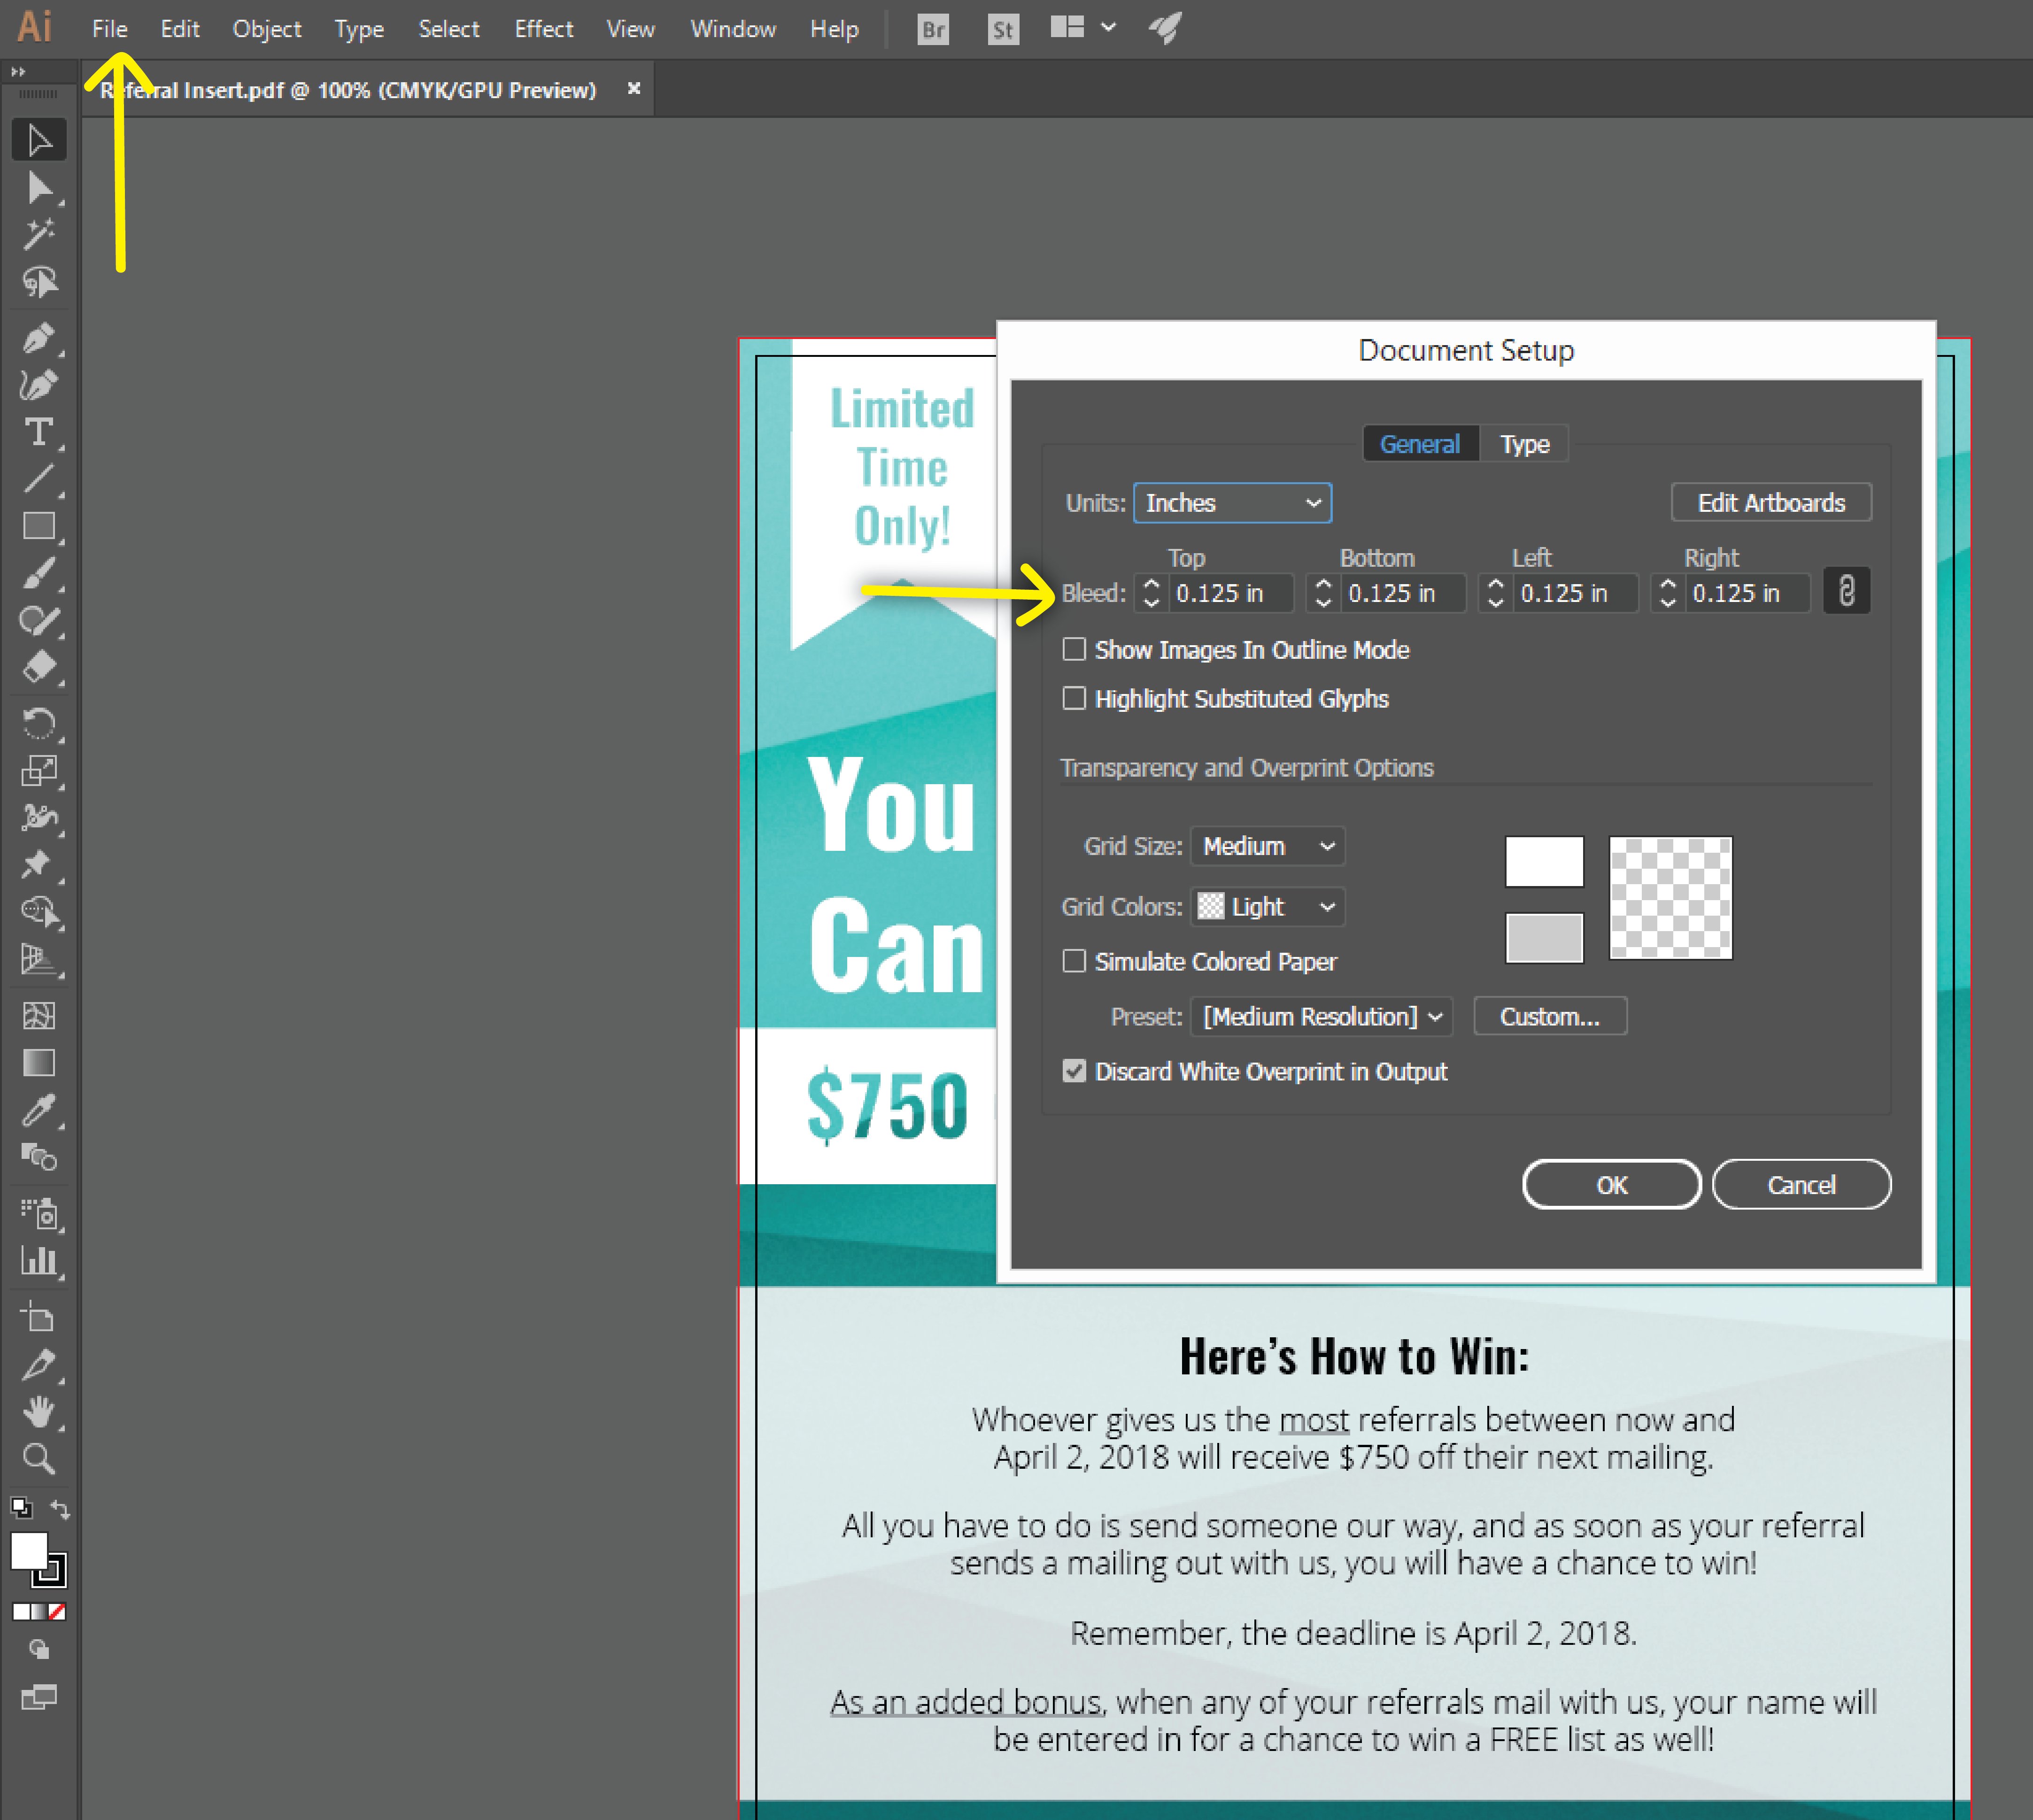Activate the Zoom tool

point(38,1459)
